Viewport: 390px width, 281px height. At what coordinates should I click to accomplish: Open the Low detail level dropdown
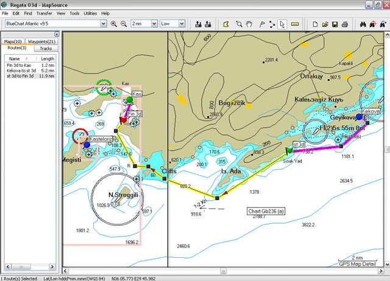[x=182, y=24]
